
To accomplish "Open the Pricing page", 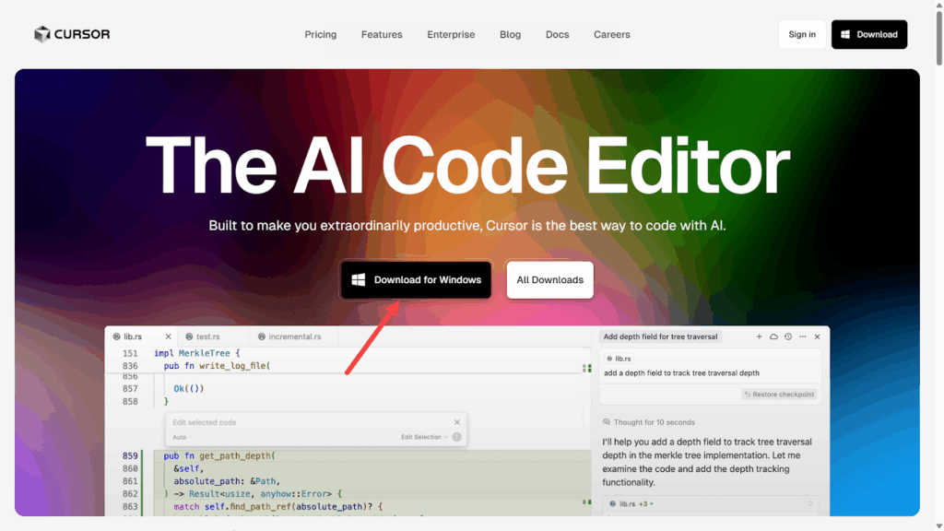I will [x=320, y=34].
